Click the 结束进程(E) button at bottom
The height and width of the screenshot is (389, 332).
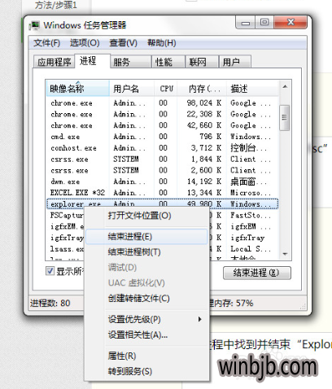pos(257,273)
